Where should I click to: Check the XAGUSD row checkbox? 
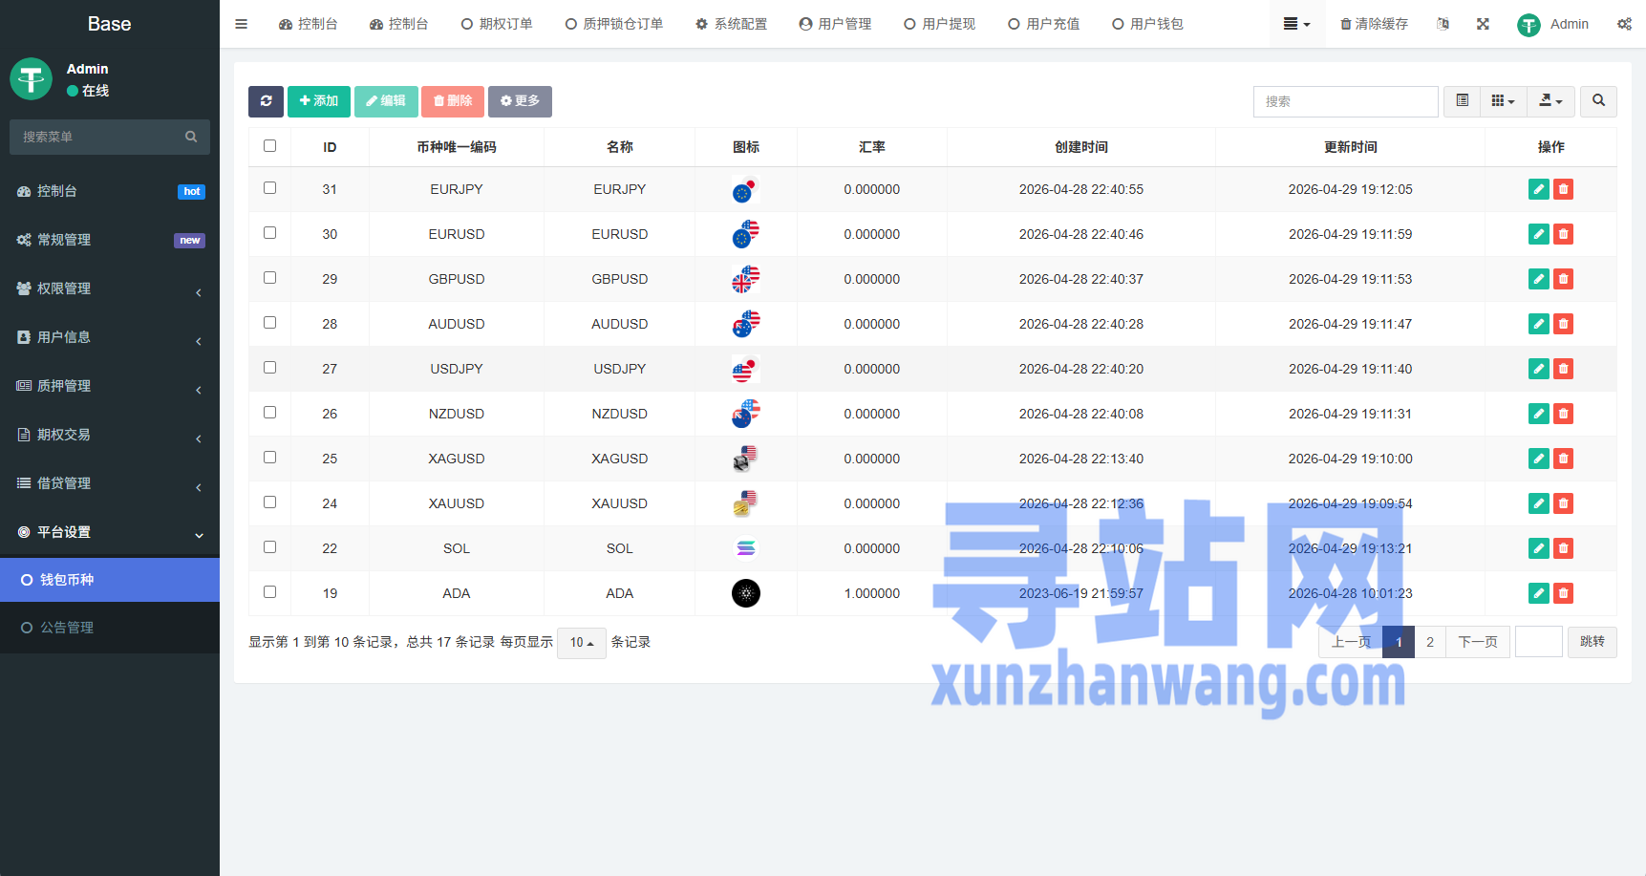(269, 458)
